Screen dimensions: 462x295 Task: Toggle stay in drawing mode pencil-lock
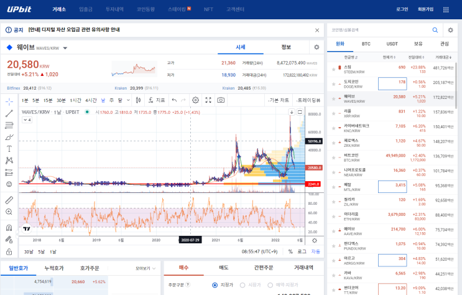pos(9,240)
